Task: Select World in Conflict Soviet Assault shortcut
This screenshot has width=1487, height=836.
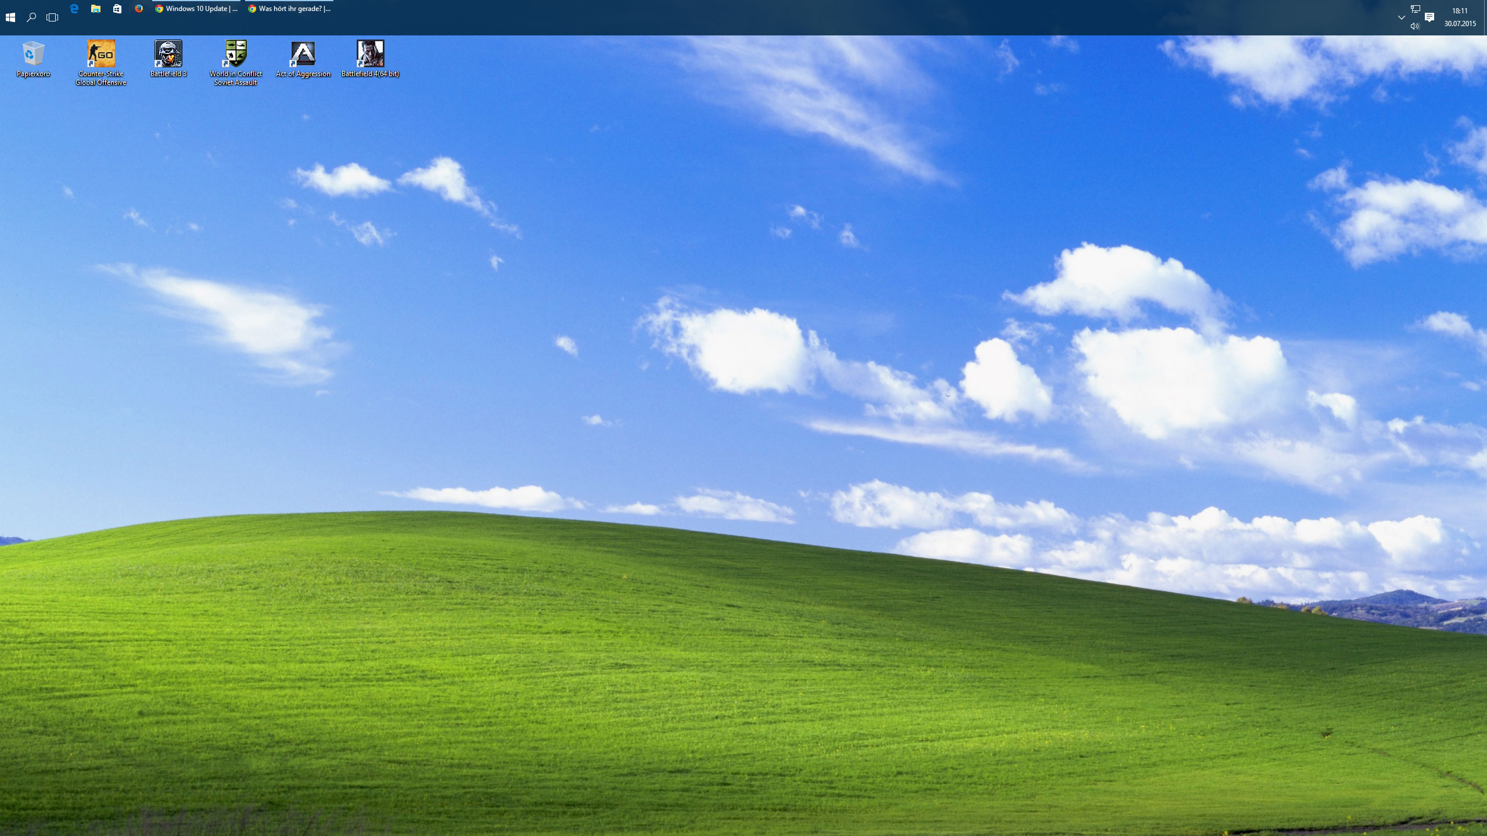Action: coord(236,54)
